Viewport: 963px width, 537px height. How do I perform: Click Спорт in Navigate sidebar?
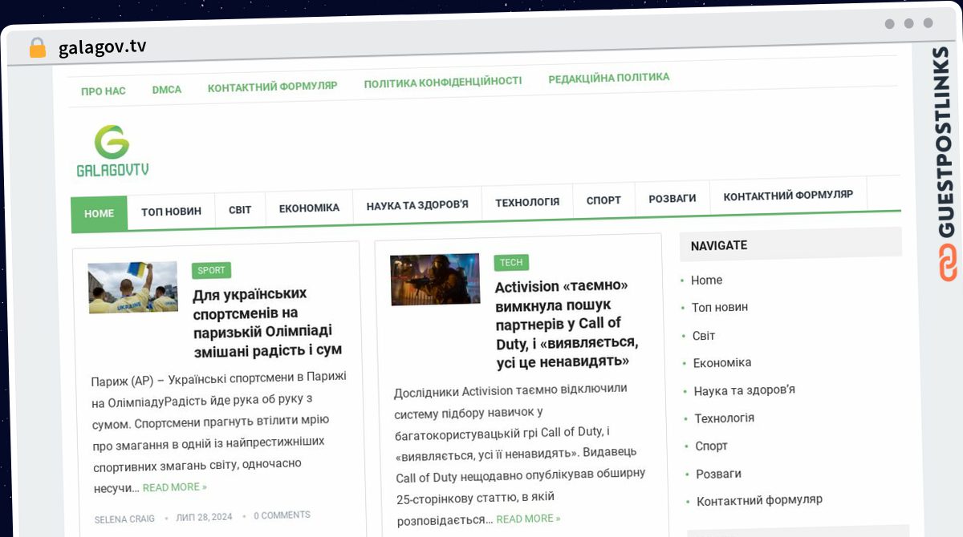coord(712,446)
